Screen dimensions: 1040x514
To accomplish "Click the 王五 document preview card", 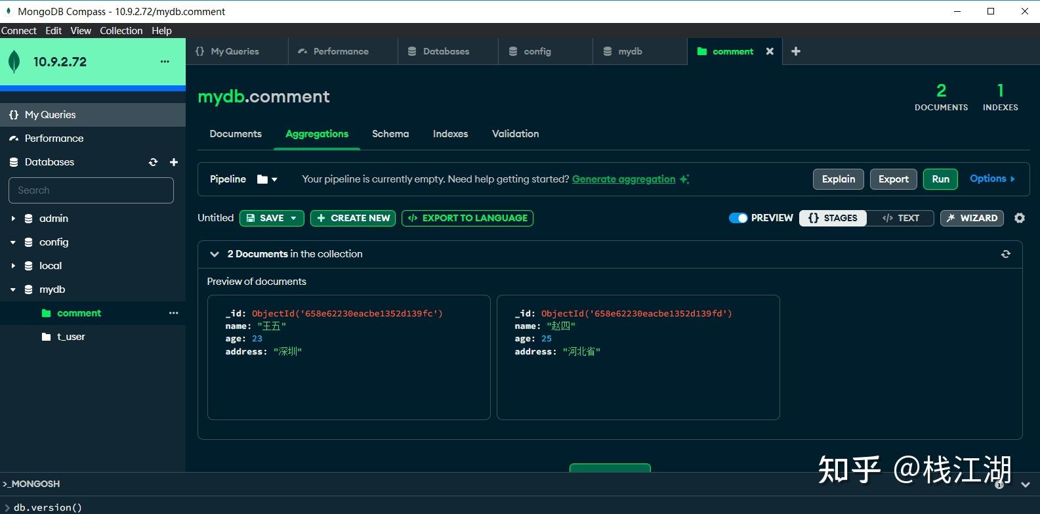I will (349, 357).
